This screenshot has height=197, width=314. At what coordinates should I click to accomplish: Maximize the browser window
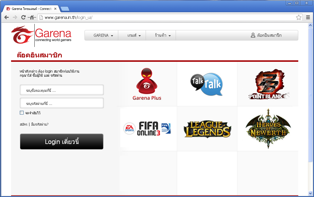click(x=297, y=3)
